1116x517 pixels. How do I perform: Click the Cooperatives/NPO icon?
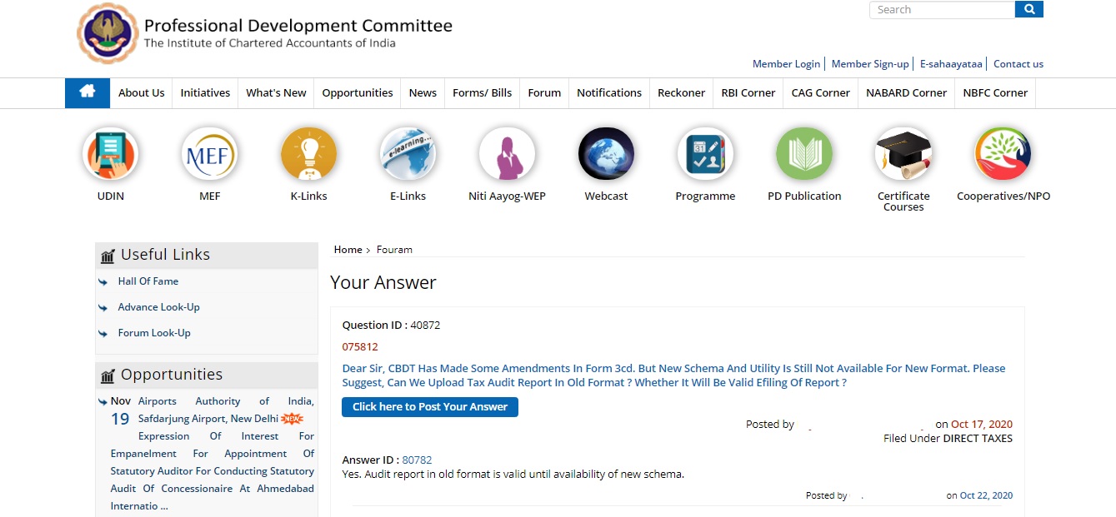point(1003,155)
